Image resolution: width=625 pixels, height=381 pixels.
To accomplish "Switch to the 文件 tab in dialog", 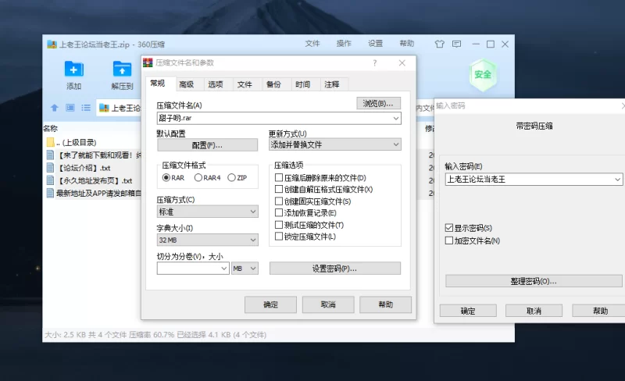I will pyautogui.click(x=245, y=84).
